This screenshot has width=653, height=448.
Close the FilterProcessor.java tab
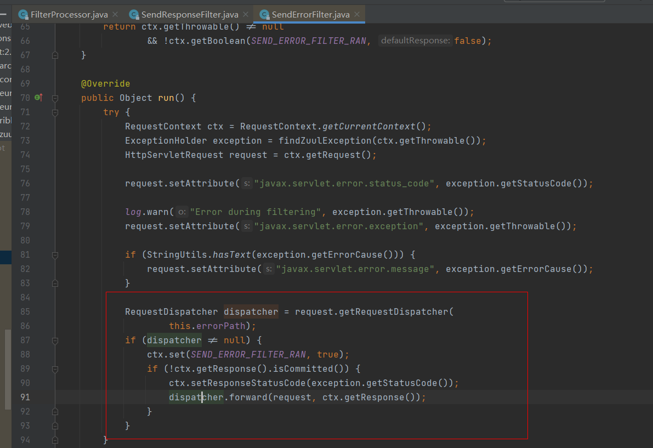point(115,15)
